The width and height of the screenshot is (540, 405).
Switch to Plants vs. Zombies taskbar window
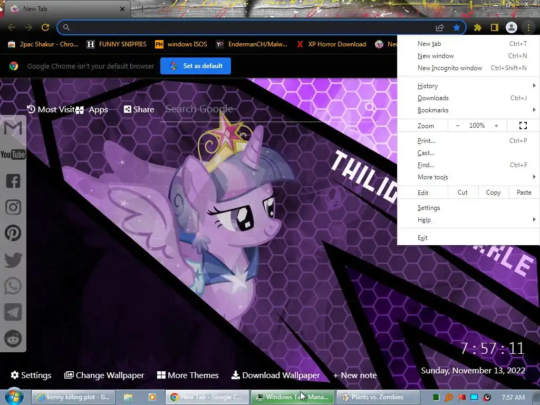378,397
